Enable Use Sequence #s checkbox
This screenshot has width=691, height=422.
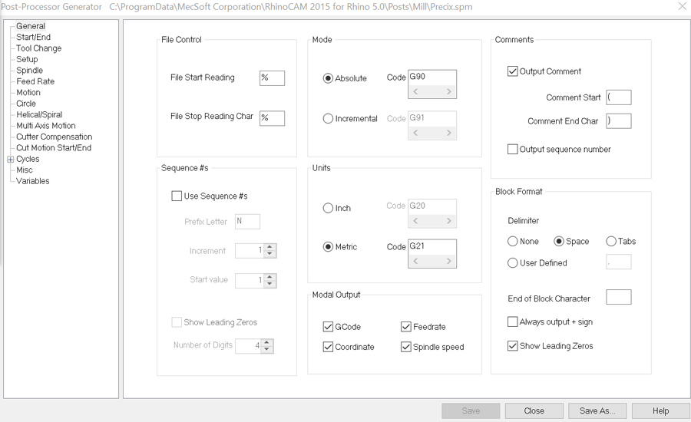(177, 196)
